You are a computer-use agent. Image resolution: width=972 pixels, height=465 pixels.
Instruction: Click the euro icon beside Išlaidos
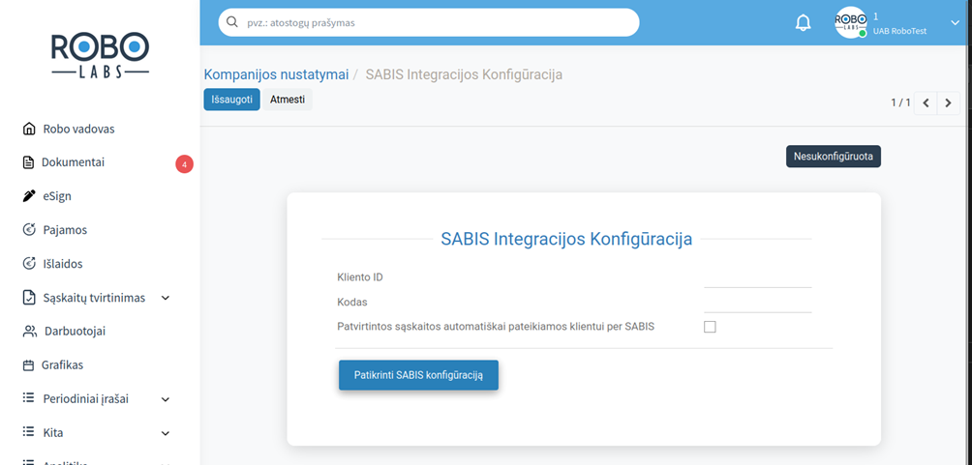[28, 264]
